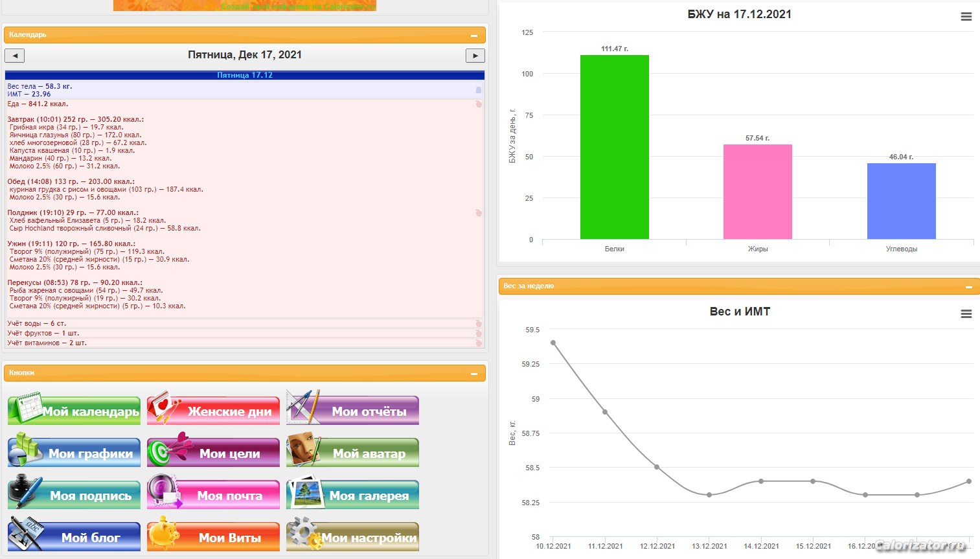Click edit icon in Учёт витаминов row
This screenshot has height=559, width=980.
pos(479,343)
